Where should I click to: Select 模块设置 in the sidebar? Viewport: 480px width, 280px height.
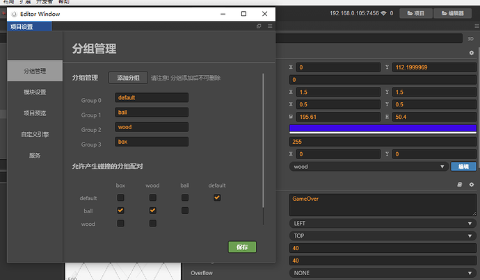click(35, 92)
